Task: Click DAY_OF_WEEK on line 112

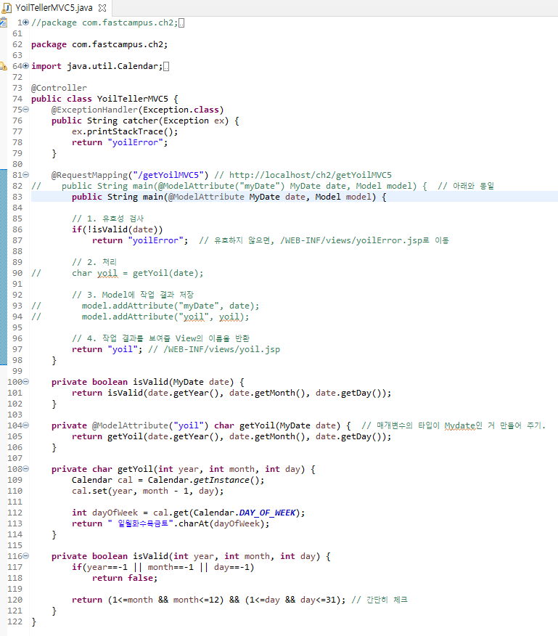Action: (x=267, y=513)
